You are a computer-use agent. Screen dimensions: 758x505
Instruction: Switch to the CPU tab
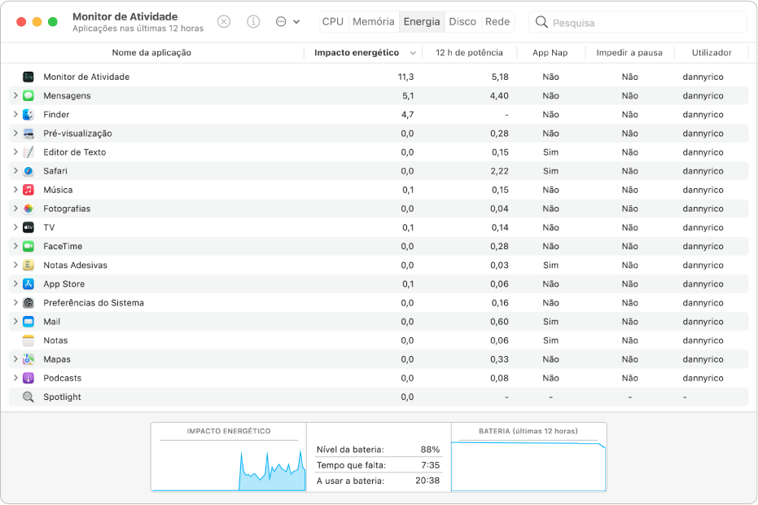click(333, 22)
